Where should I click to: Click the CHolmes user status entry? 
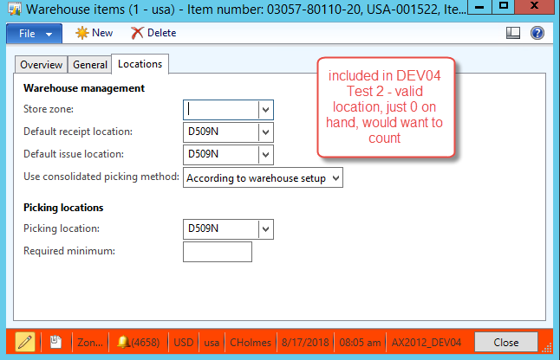[x=251, y=343]
